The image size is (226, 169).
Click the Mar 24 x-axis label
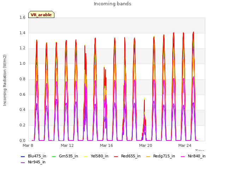185,145
